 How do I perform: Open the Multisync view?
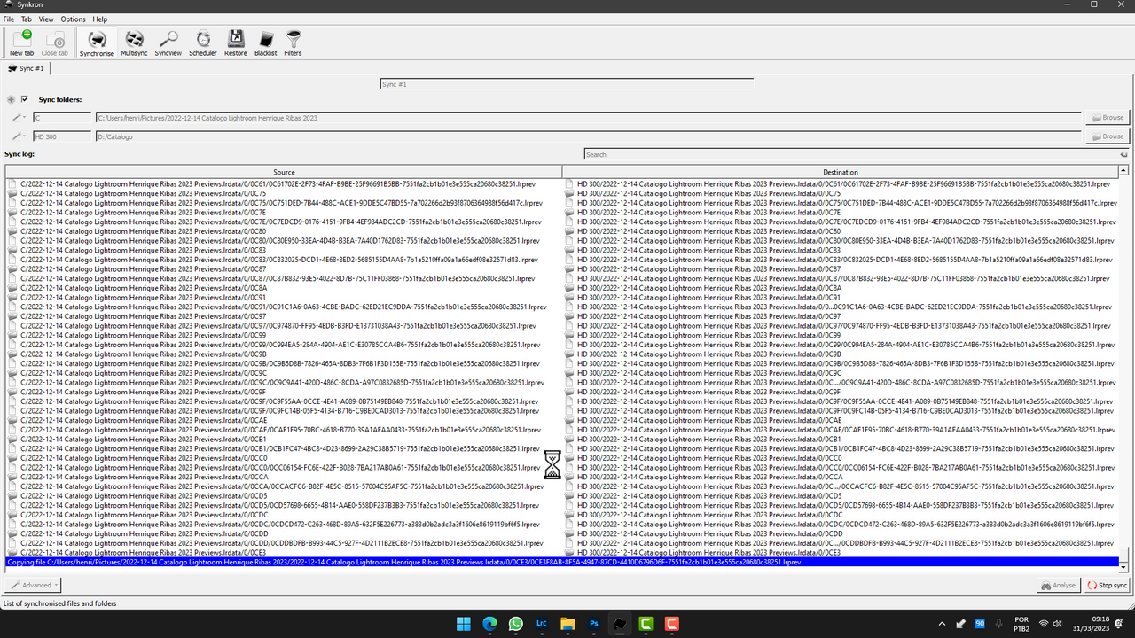134,43
